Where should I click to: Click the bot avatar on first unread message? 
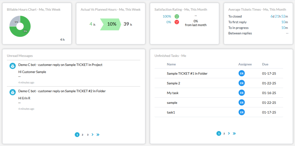pos(12,66)
